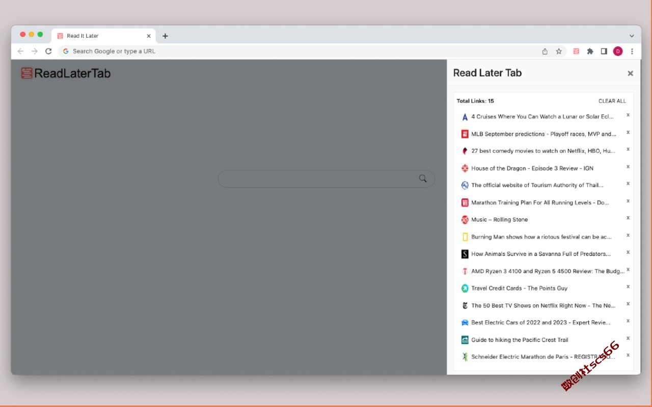Viewport: 652px width, 407px height.
Task: Open the 4 Cruises lunar or solar eclipse link
Action: coord(542,117)
